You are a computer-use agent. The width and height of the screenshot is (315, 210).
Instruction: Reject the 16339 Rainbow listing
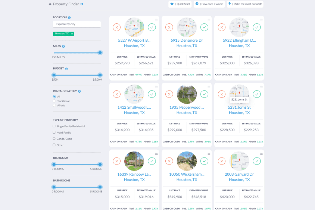point(117,161)
